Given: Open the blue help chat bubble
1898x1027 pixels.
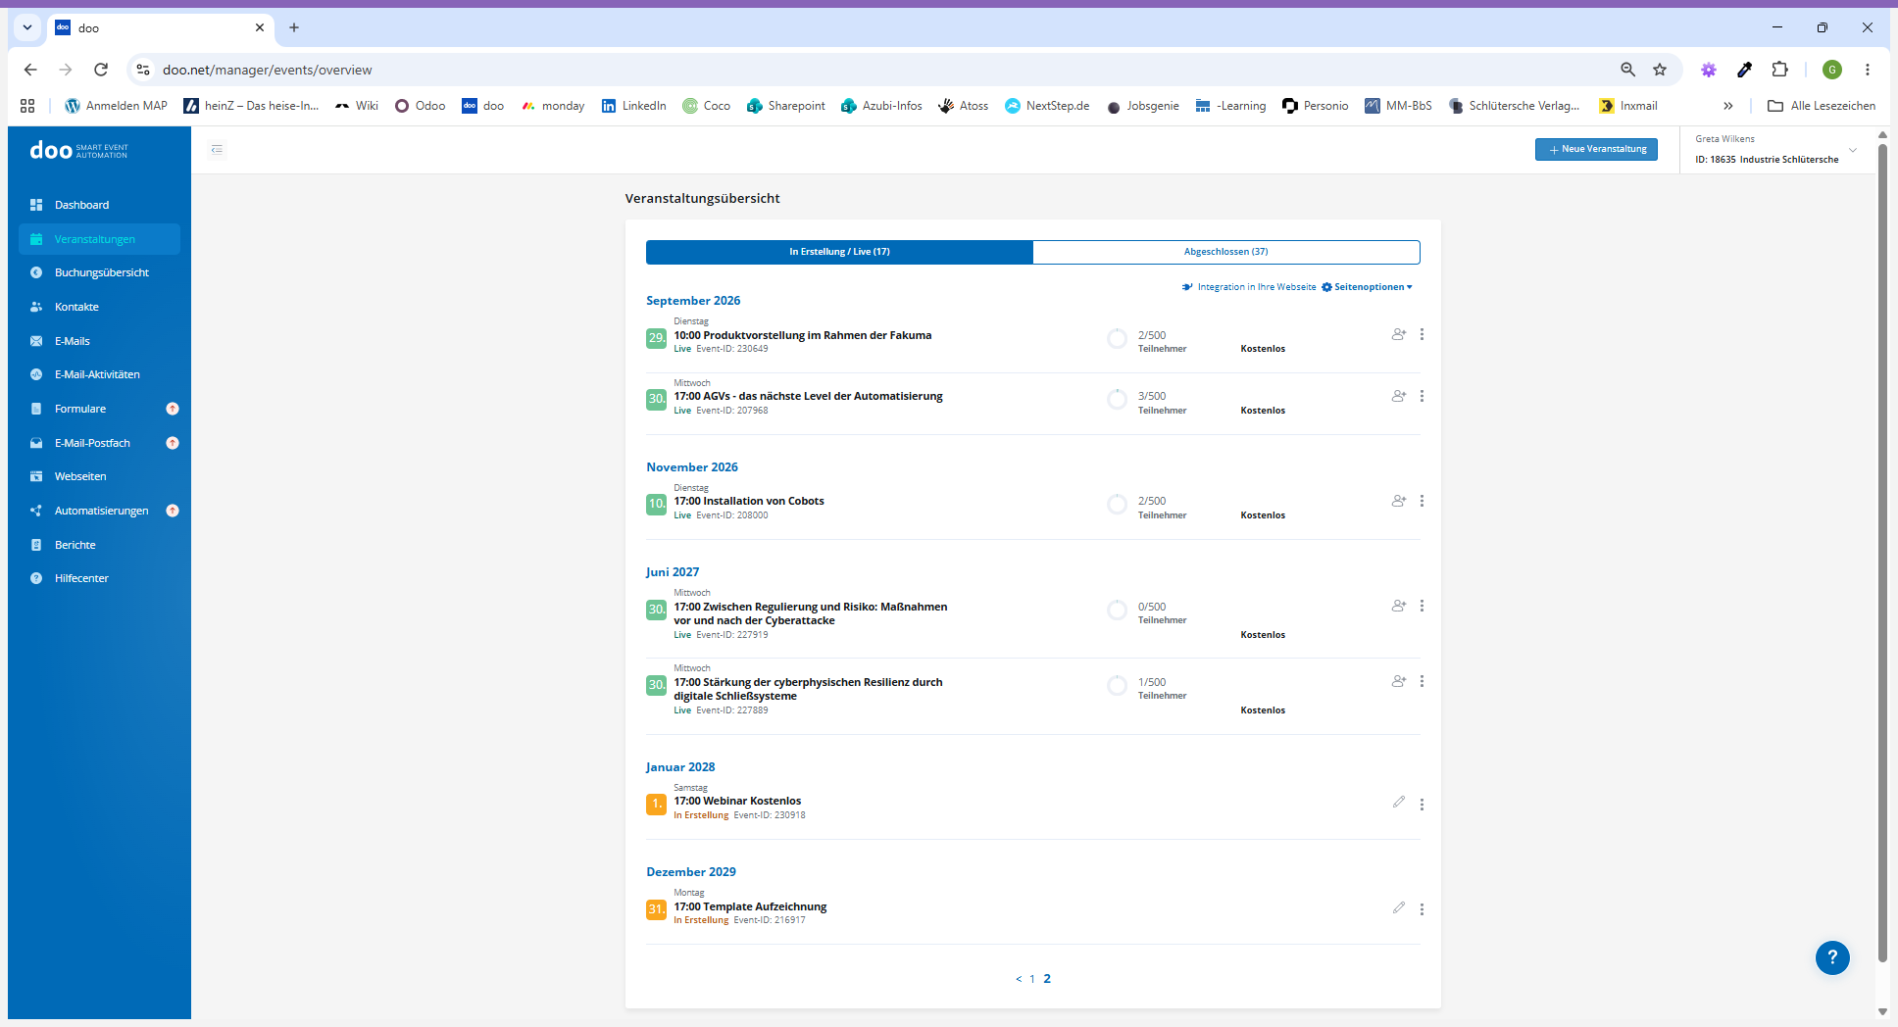Looking at the screenshot, I should (x=1832, y=957).
